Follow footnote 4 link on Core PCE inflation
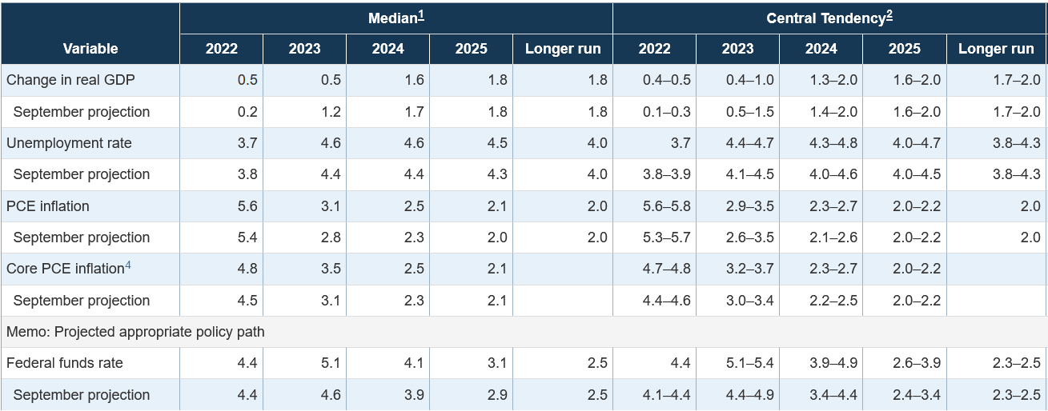1048x411 pixels. click(128, 265)
